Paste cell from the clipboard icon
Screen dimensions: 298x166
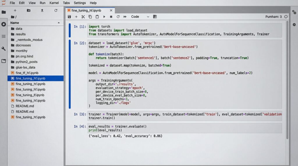pos(97,17)
